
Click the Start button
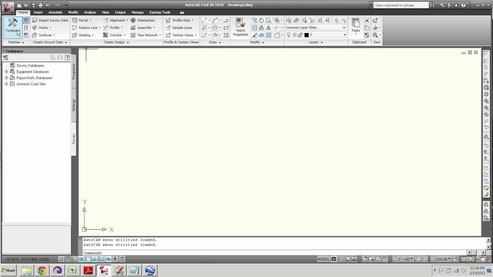click(9, 270)
